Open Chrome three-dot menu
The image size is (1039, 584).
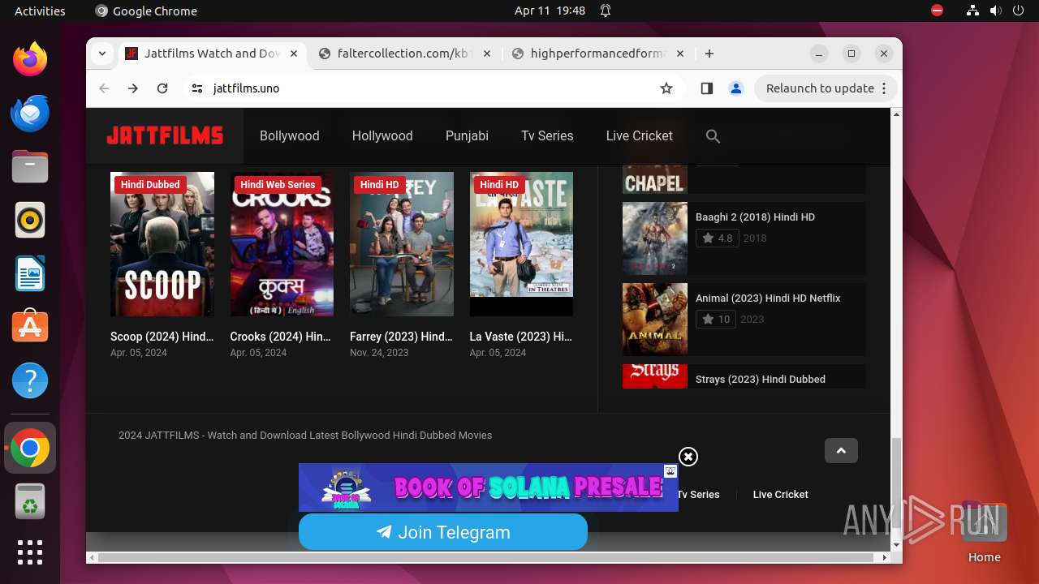(x=884, y=88)
